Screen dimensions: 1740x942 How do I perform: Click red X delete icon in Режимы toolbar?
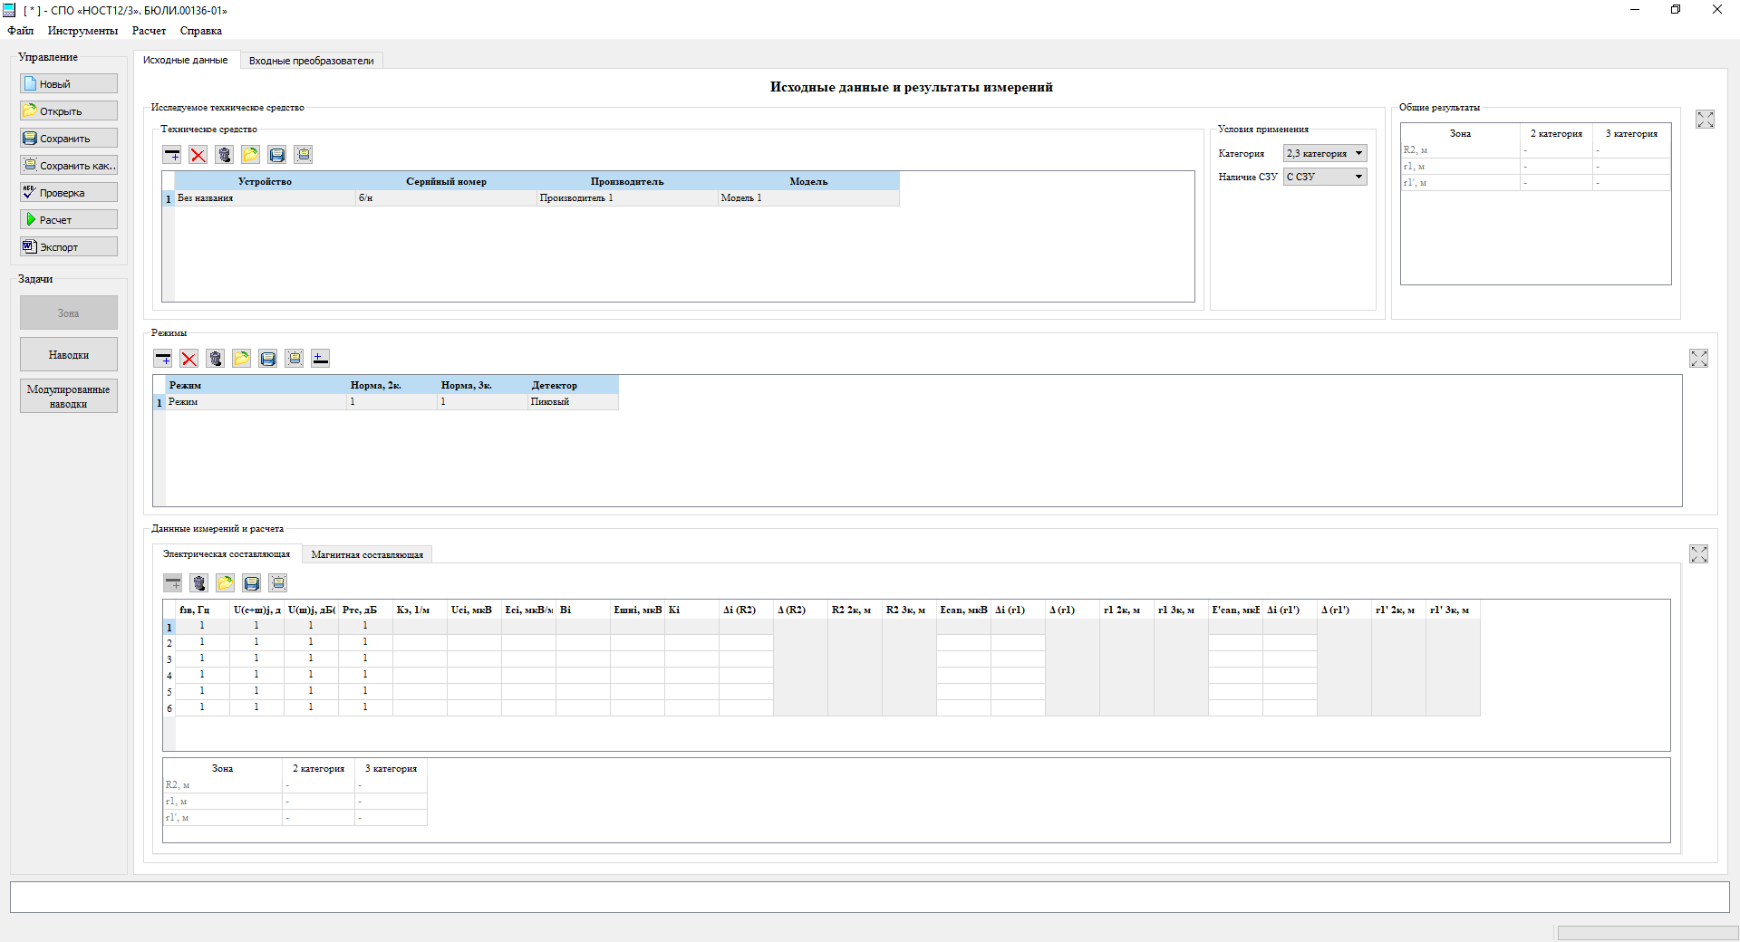(188, 359)
